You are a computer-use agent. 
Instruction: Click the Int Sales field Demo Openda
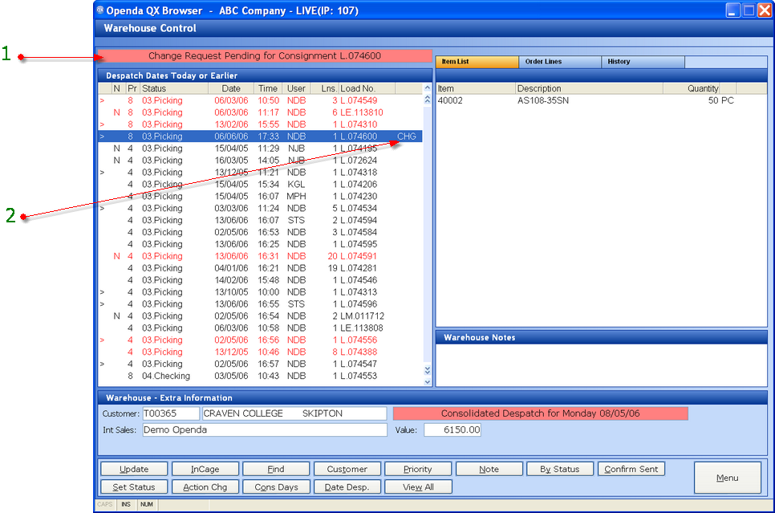[x=265, y=430]
